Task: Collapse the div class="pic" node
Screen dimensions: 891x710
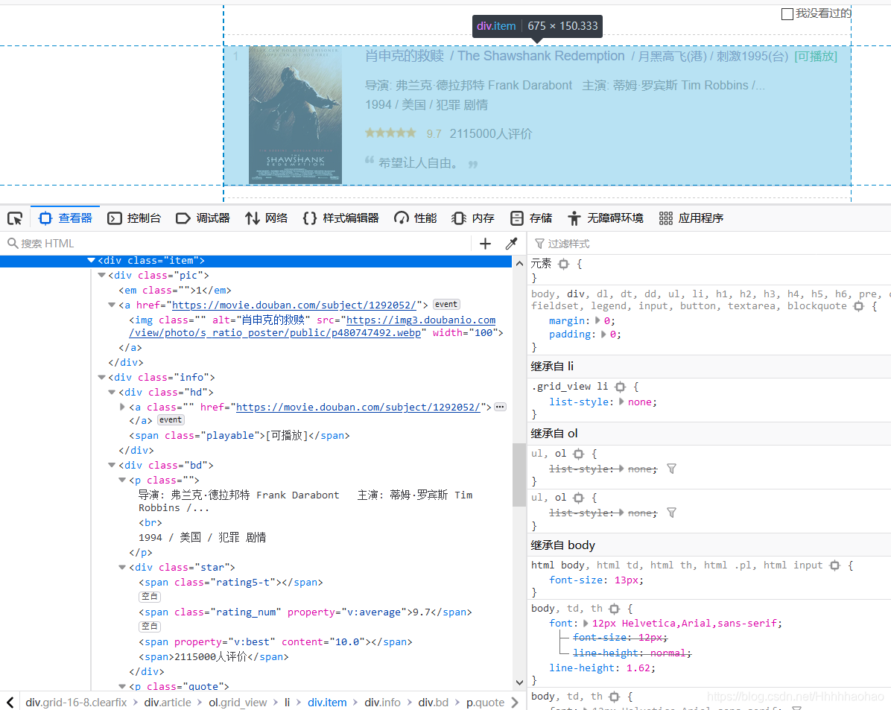Action: pos(102,275)
